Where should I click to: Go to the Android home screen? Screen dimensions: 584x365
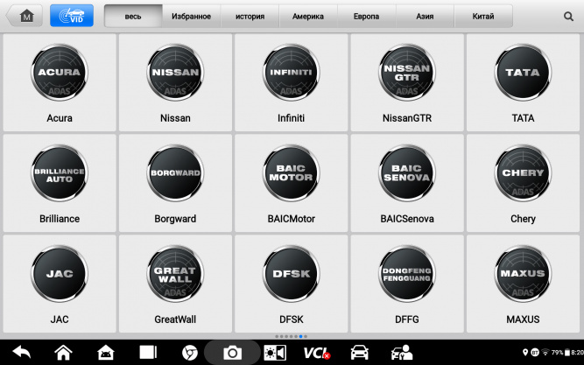(63, 352)
